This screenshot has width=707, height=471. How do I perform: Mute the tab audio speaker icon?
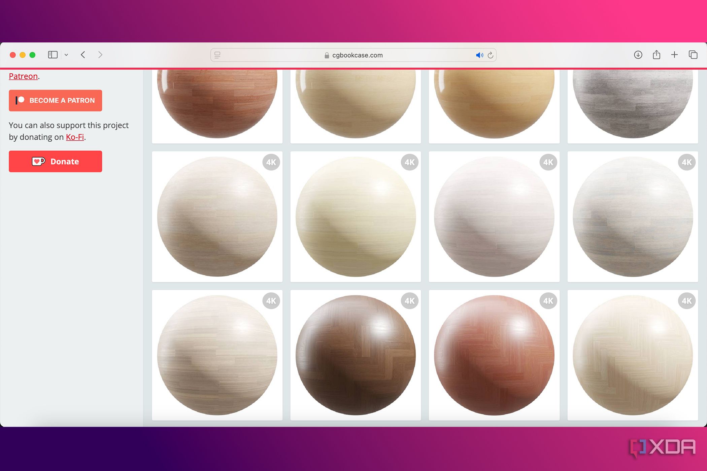click(479, 55)
